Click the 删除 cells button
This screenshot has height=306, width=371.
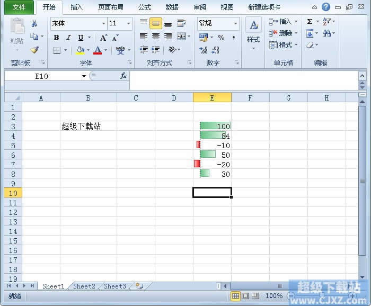click(283, 33)
